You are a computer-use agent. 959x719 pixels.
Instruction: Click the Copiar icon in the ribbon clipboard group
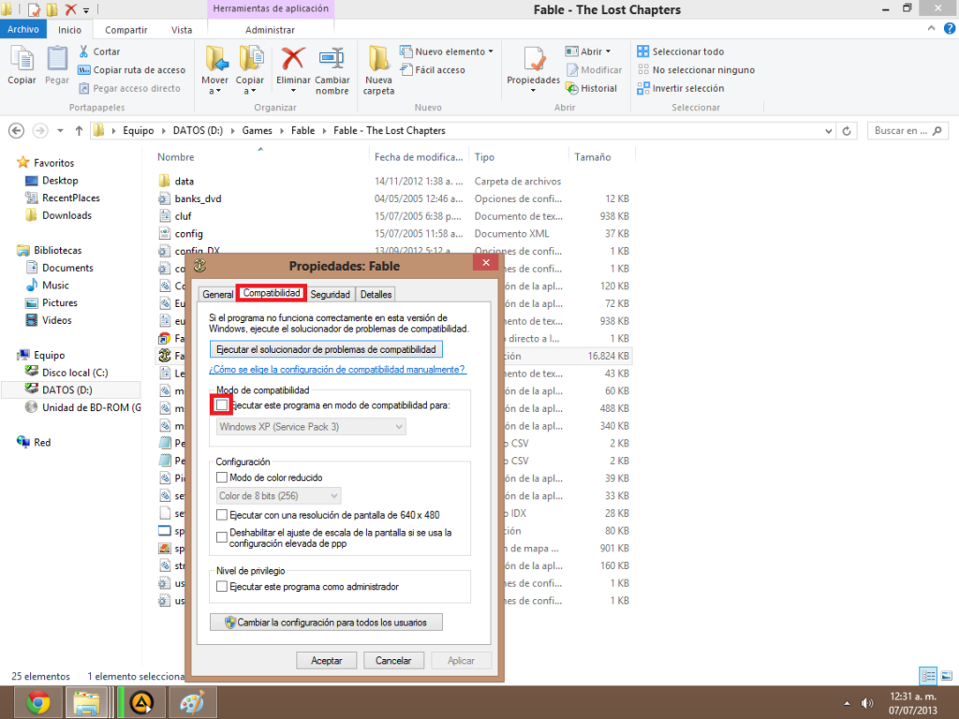[x=22, y=60]
